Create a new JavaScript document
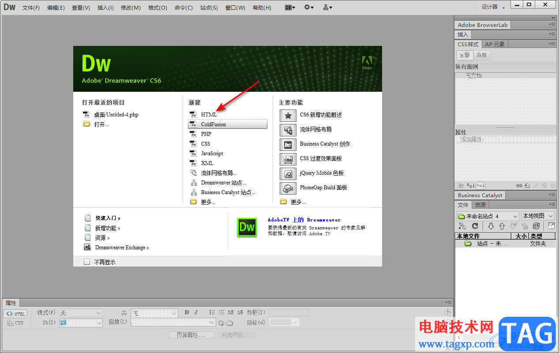This screenshot has width=559, height=353. coord(212,154)
